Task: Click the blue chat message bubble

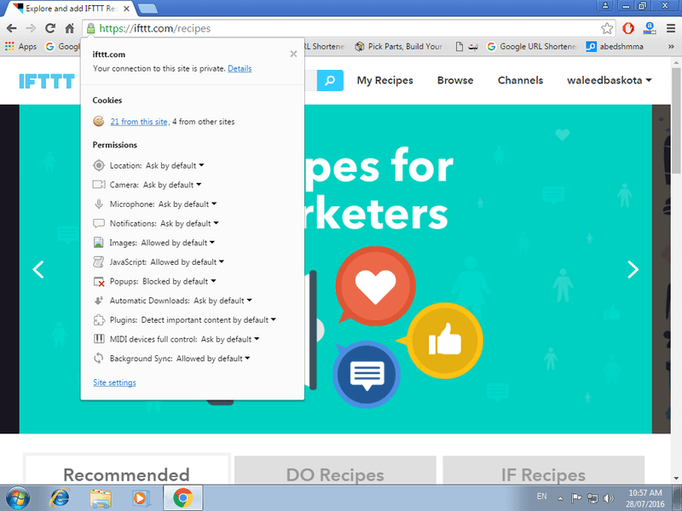Action: coord(367,374)
